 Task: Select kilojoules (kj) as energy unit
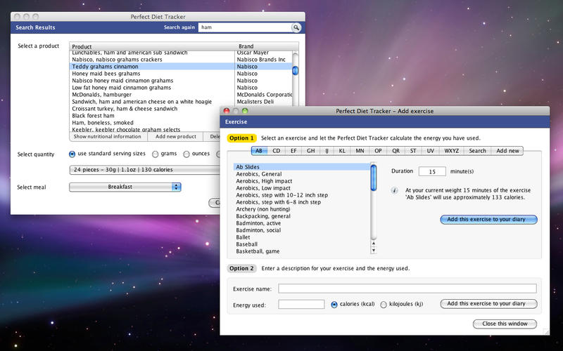pos(384,304)
